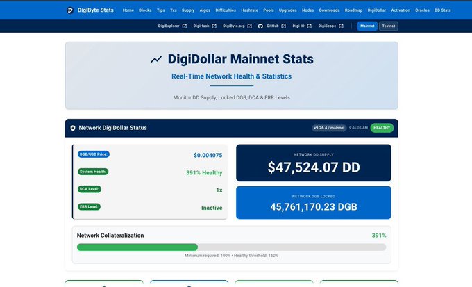The width and height of the screenshot is (472, 287).
Task: Click the 9:46:05 AM timestamp
Action: tap(358, 128)
